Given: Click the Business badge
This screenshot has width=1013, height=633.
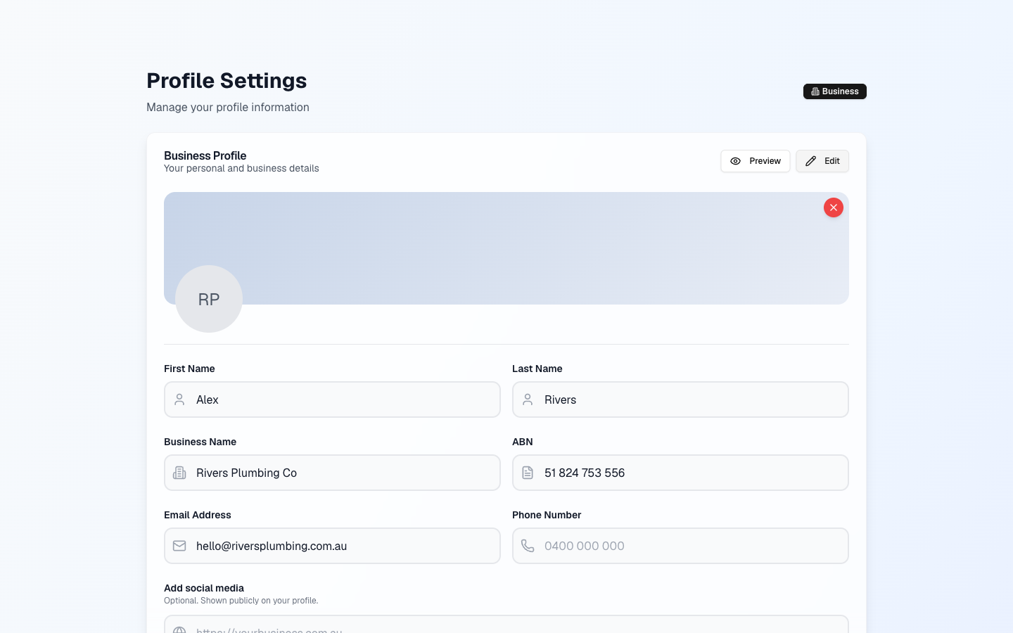Looking at the screenshot, I should (834, 91).
